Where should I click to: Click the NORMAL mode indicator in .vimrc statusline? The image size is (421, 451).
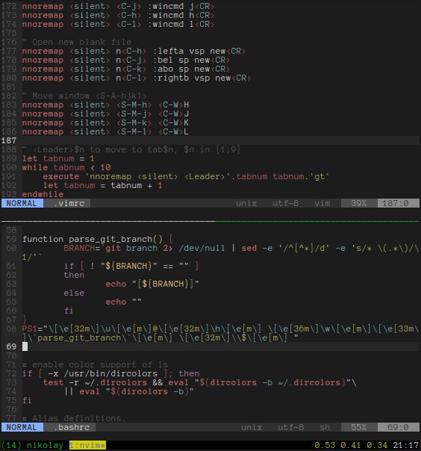point(22,203)
